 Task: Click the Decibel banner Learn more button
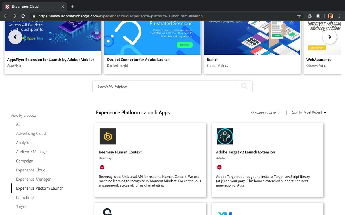[185, 45]
